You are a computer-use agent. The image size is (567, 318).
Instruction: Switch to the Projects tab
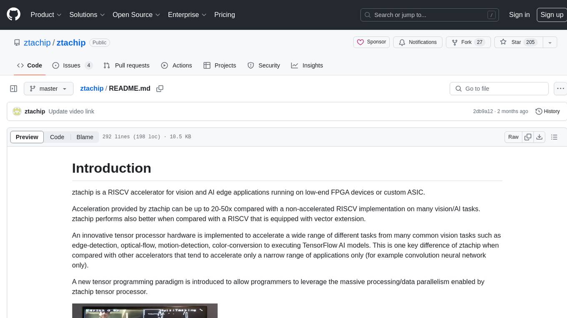[220, 65]
